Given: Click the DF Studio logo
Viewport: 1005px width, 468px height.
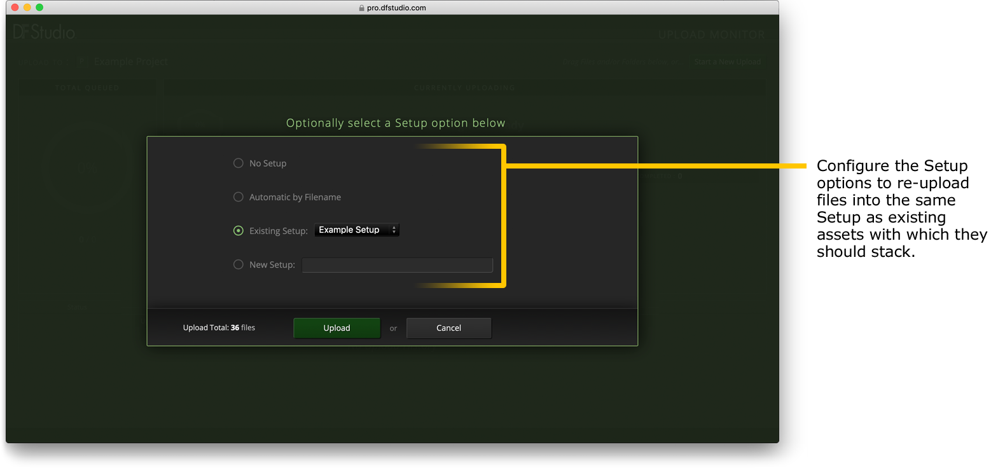Looking at the screenshot, I should coord(44,32).
